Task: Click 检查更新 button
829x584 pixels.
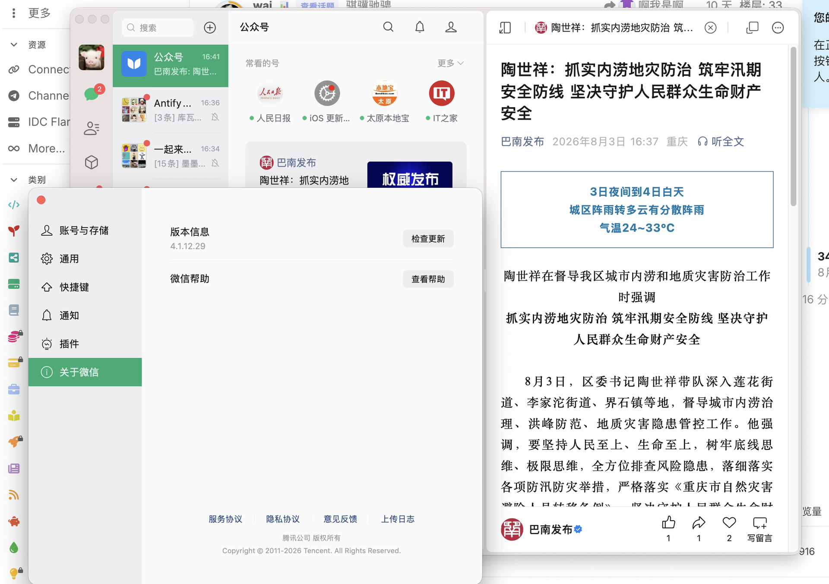Action: [428, 239]
